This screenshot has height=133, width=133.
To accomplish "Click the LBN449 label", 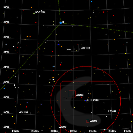I will (x=63, y=127).
